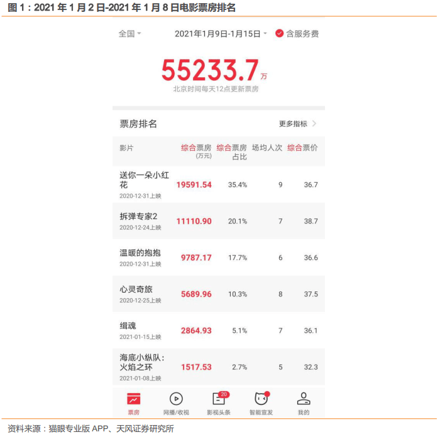The height and width of the screenshot is (437, 440).
Task: Open the 影视头条 news icon tab
Action: point(219,399)
